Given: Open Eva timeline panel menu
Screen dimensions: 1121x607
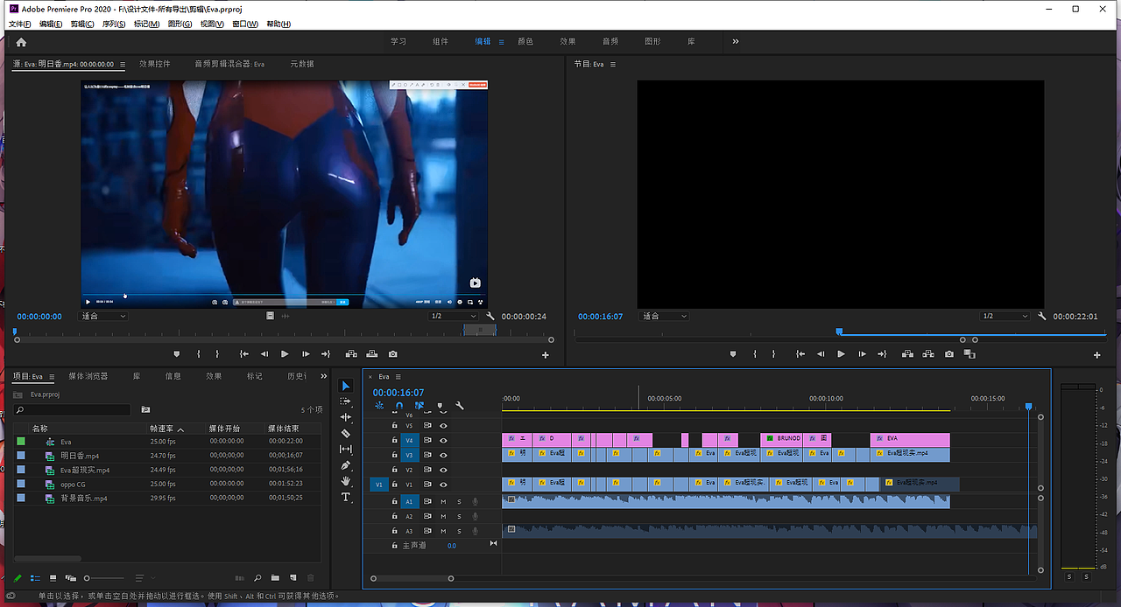Looking at the screenshot, I should [x=397, y=377].
